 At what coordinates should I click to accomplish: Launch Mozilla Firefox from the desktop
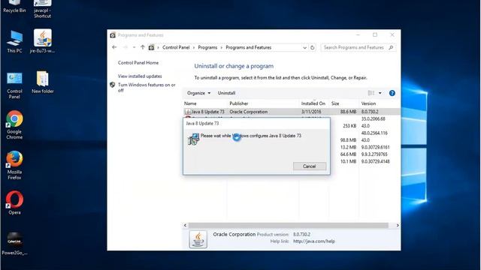pos(14,165)
